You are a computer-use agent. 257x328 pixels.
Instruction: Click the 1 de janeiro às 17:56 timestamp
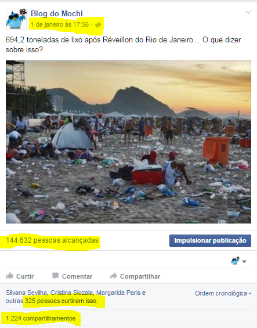coord(60,24)
